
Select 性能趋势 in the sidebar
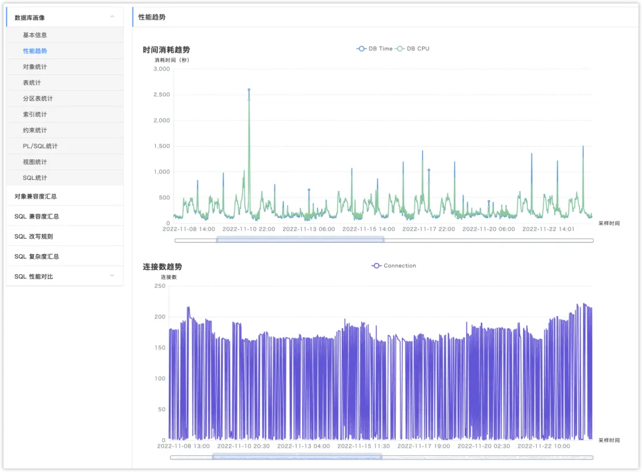click(35, 51)
